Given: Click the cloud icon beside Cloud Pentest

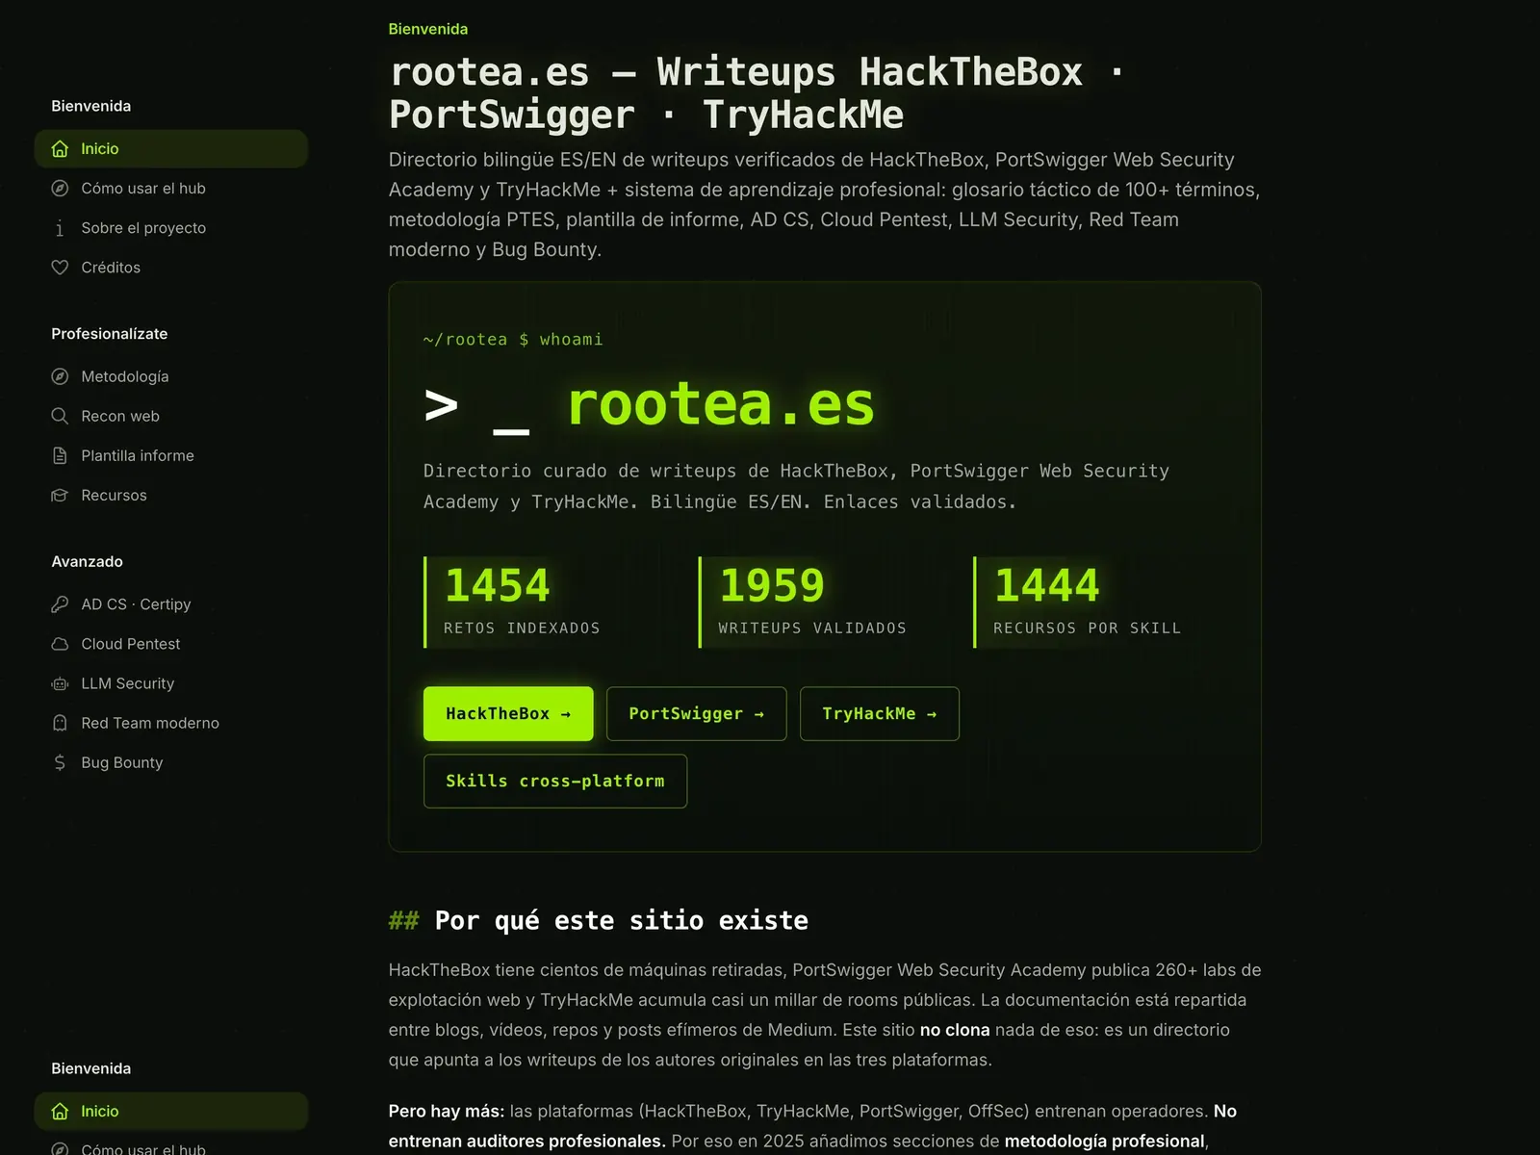Looking at the screenshot, I should (60, 644).
